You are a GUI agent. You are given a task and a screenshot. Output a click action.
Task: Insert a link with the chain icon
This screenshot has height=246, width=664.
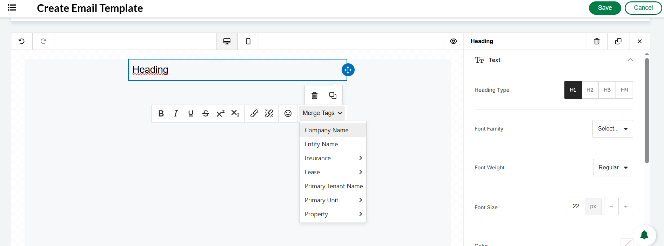(x=254, y=113)
